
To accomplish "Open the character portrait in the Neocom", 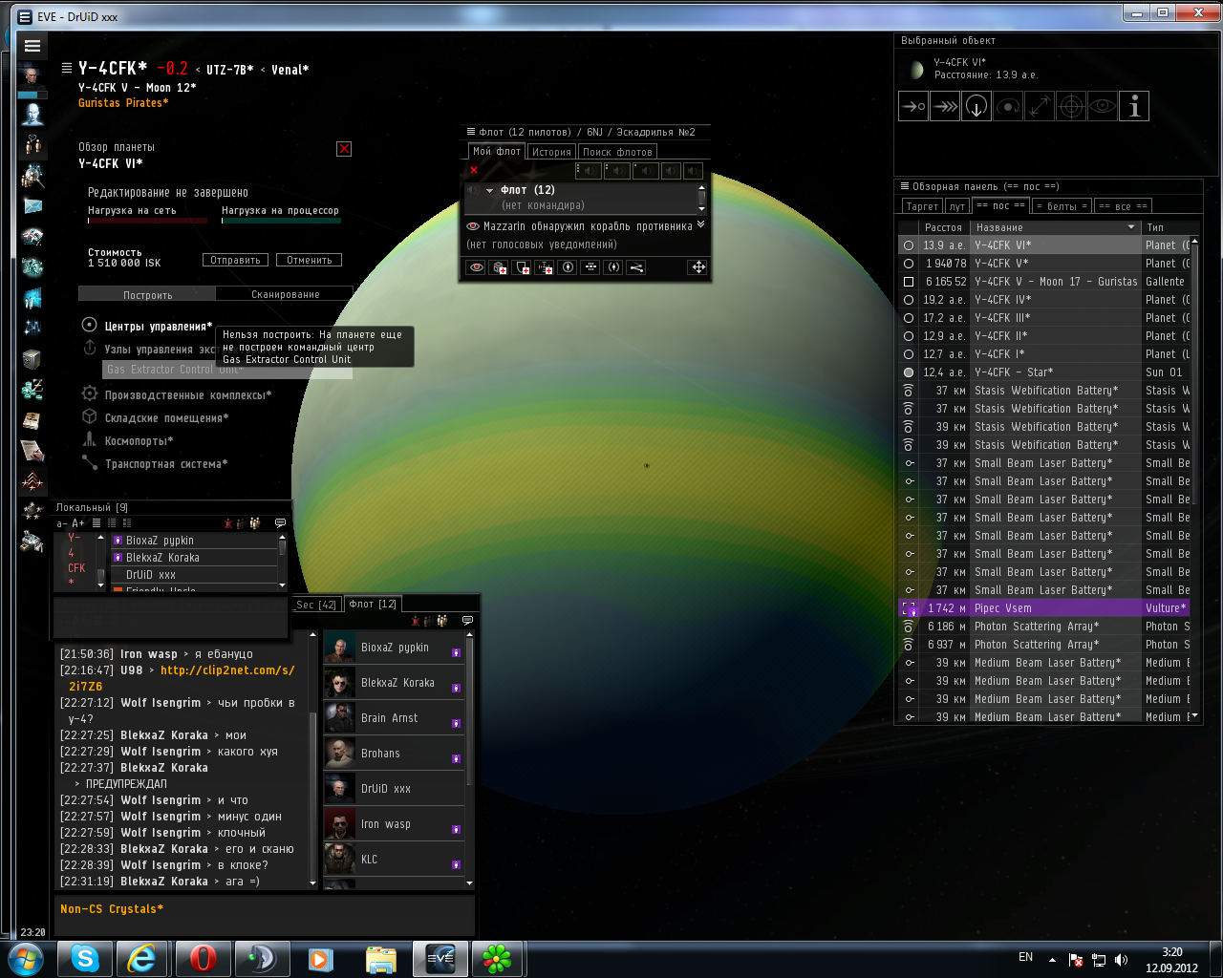I will point(32,76).
